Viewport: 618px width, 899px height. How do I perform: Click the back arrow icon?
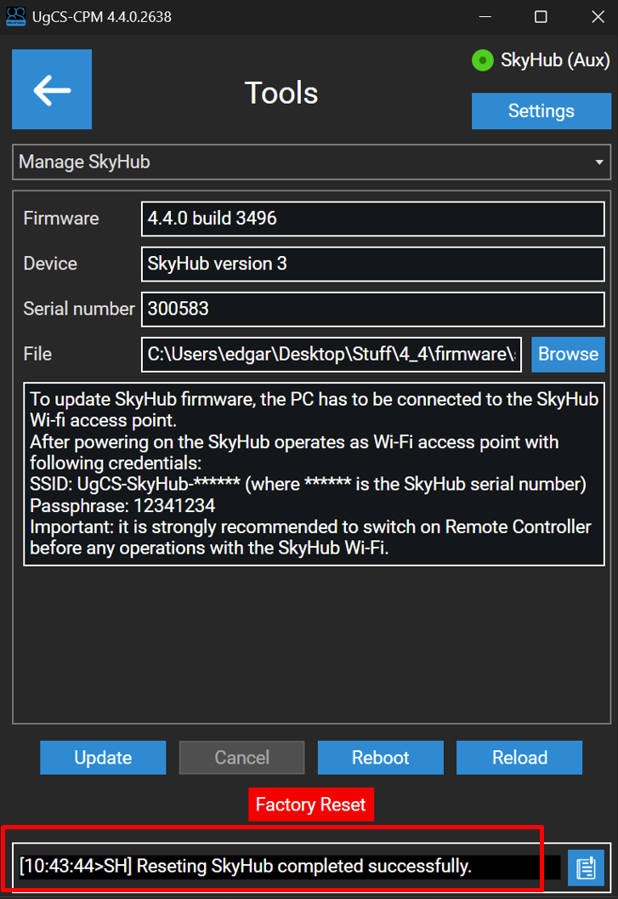click(52, 89)
